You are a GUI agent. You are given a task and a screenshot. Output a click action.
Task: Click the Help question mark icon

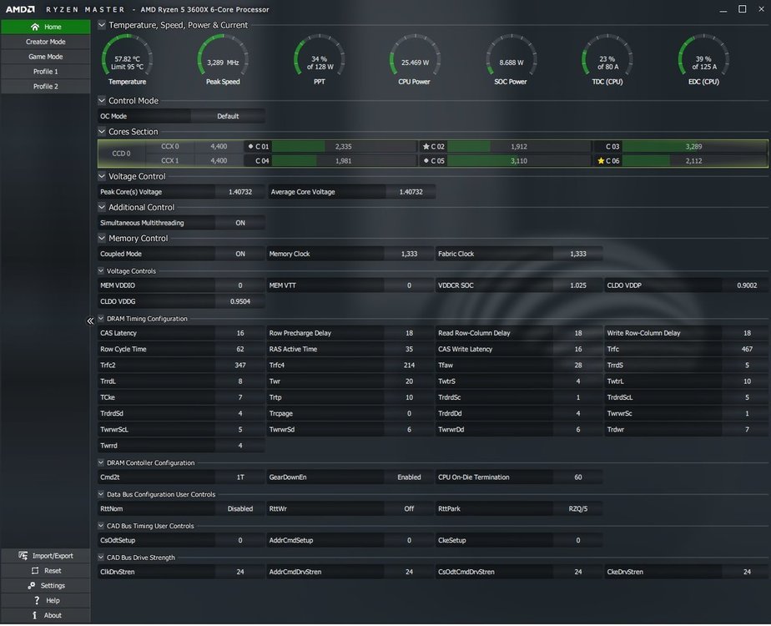[37, 601]
